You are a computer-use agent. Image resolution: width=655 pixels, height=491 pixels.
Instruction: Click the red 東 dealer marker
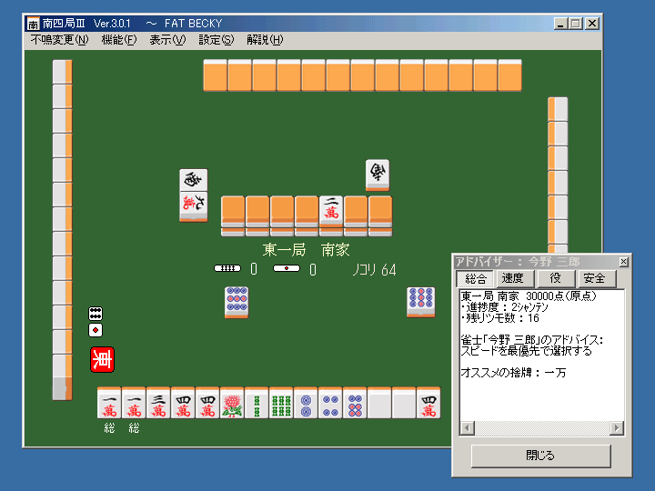point(102,359)
